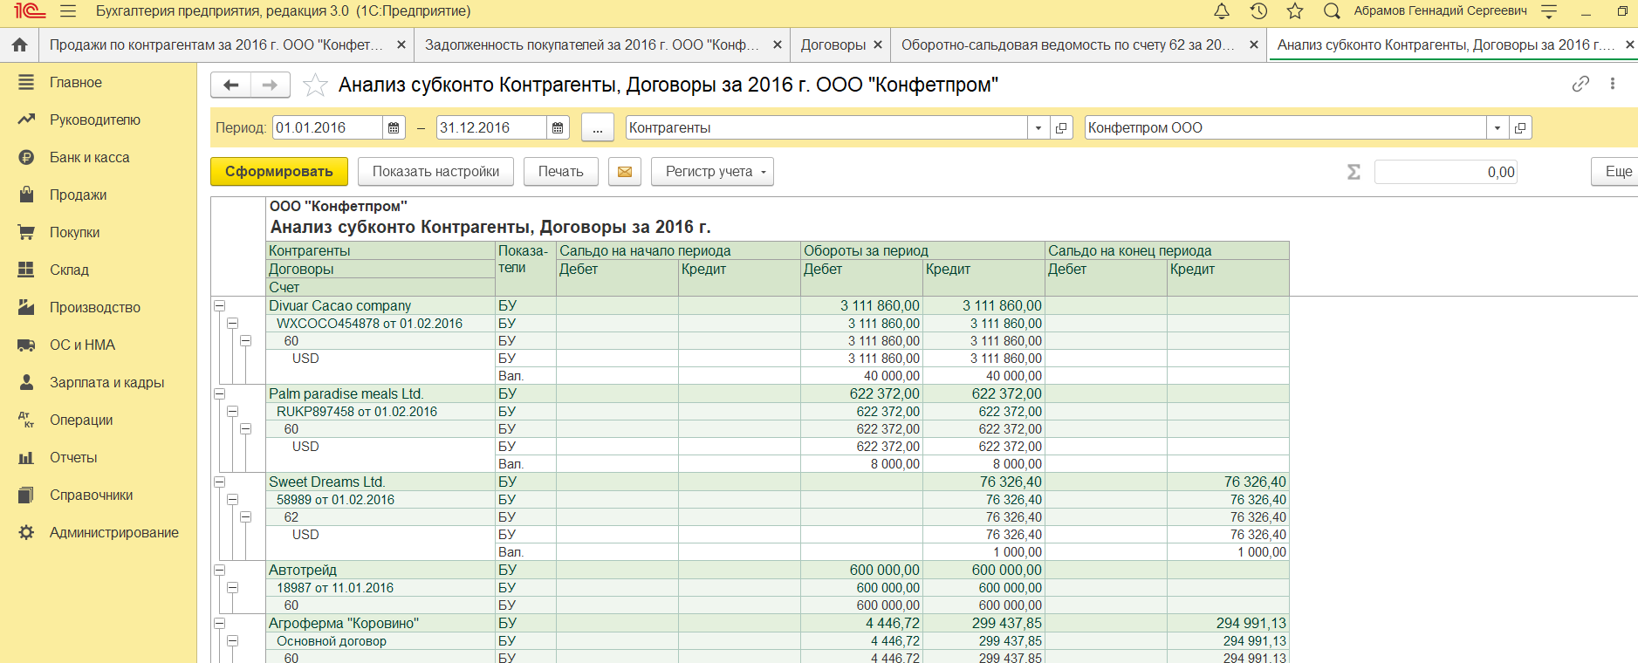The image size is (1638, 663).
Task: Open calendar picker for end date 31.12.2016
Action: click(558, 128)
